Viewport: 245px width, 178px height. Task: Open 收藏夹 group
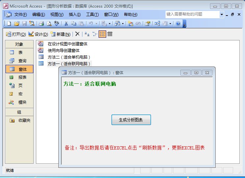[x=19, y=120]
